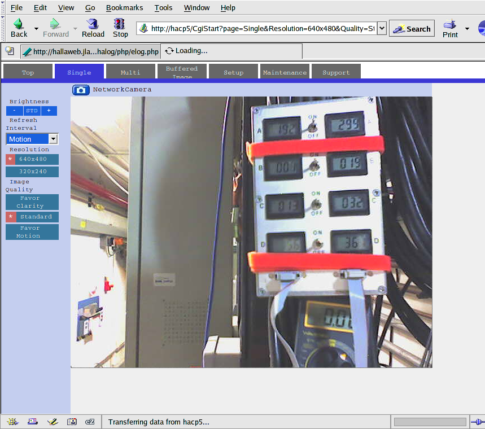The height and width of the screenshot is (429, 485).
Task: Click the Forward navigation icon
Action: point(56,28)
